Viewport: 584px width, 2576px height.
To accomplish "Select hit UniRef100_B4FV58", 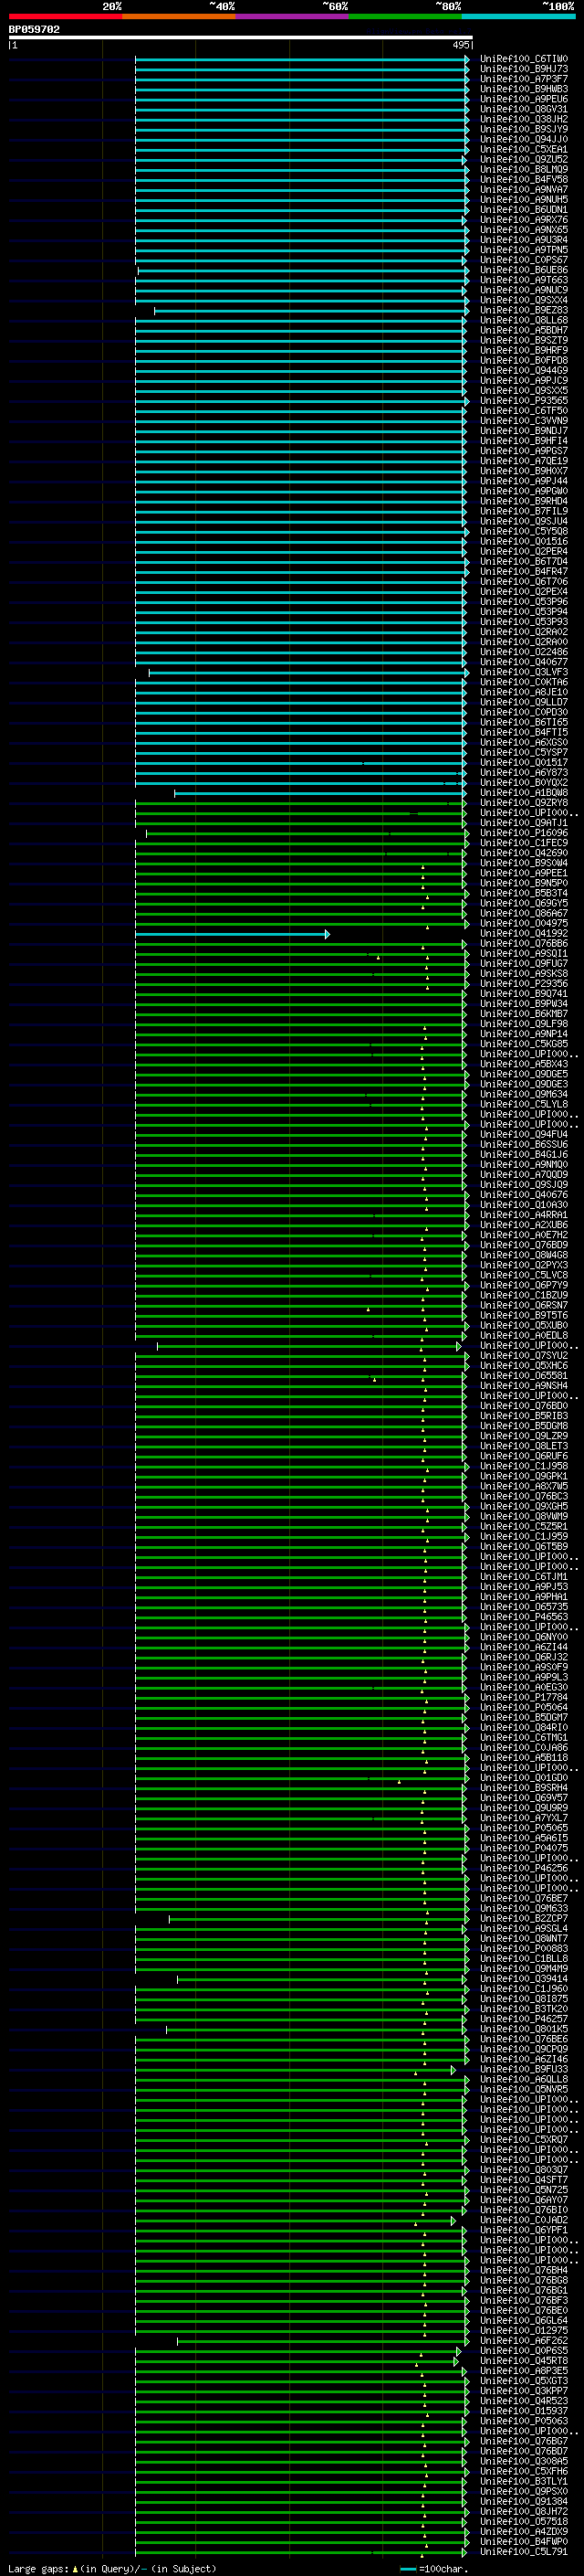I will pos(524,180).
